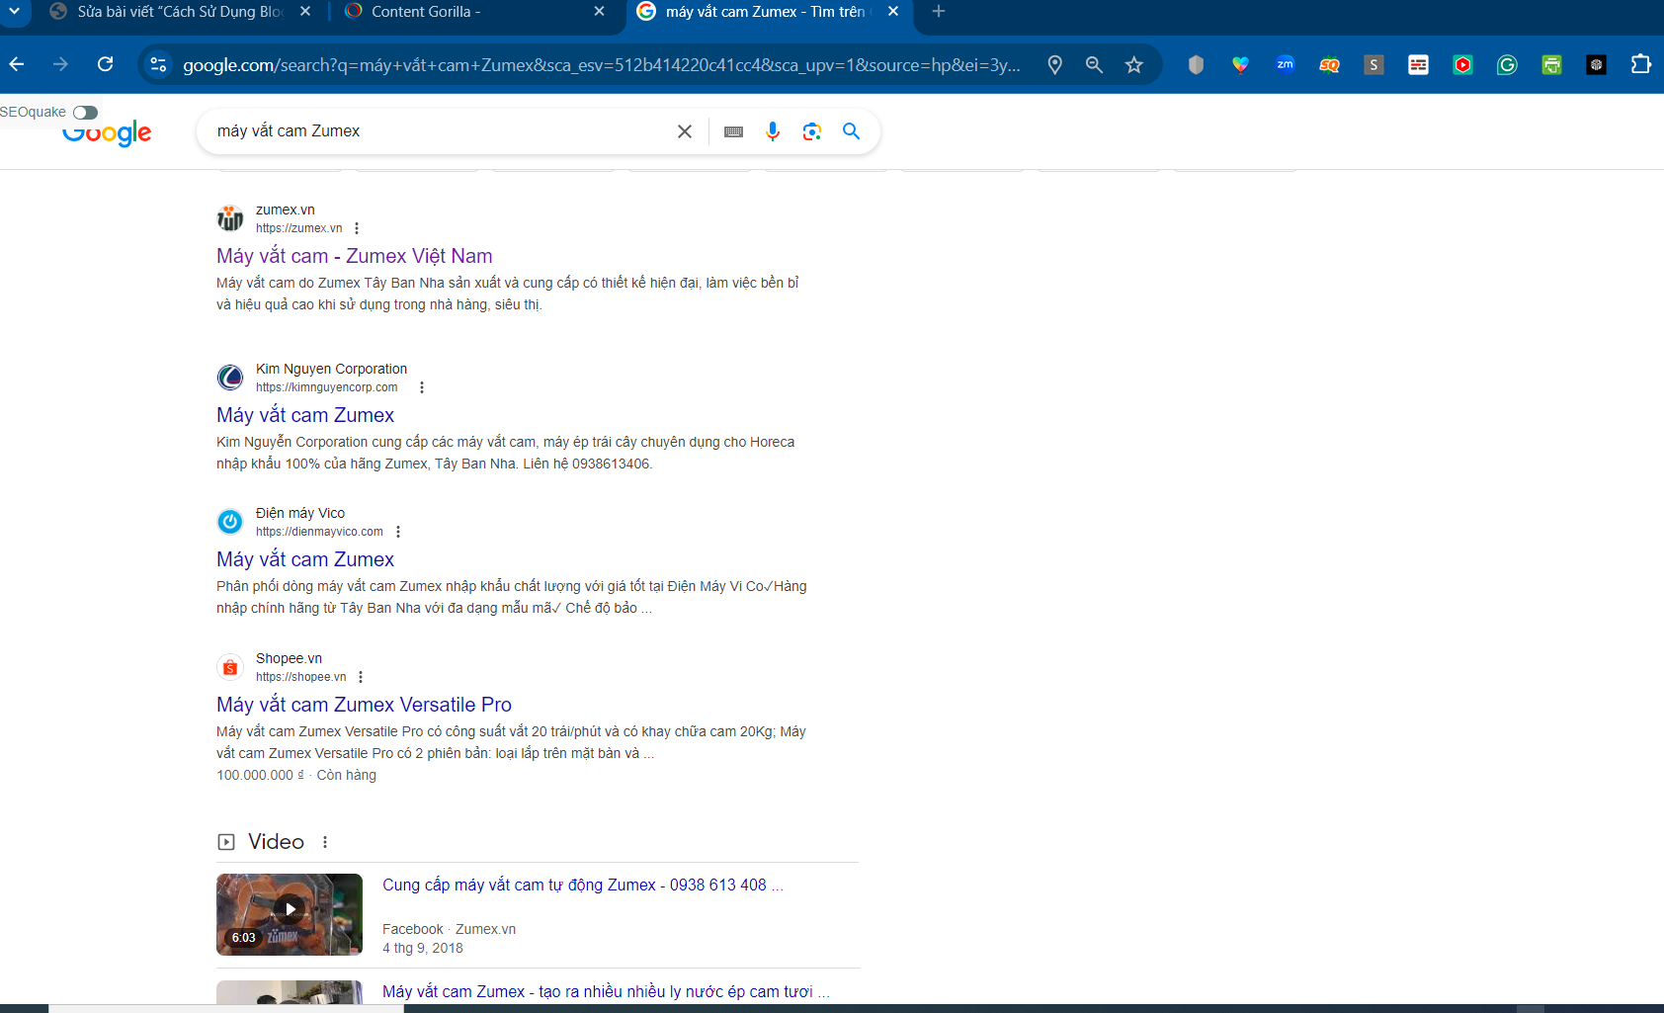Click the https://zumex.vn URL text

pyautogui.click(x=298, y=228)
